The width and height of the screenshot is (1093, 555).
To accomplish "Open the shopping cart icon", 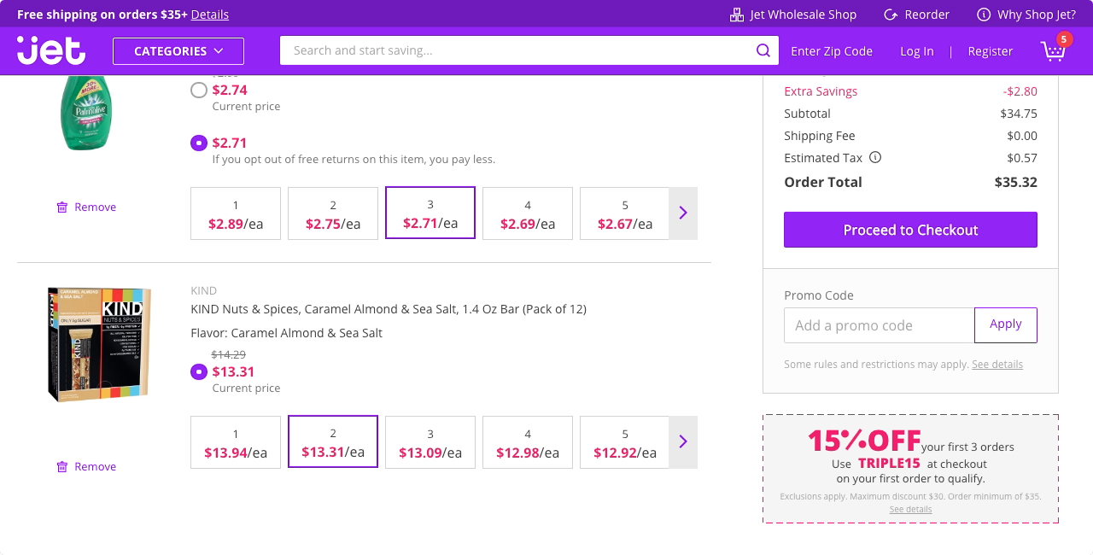I will point(1053,51).
